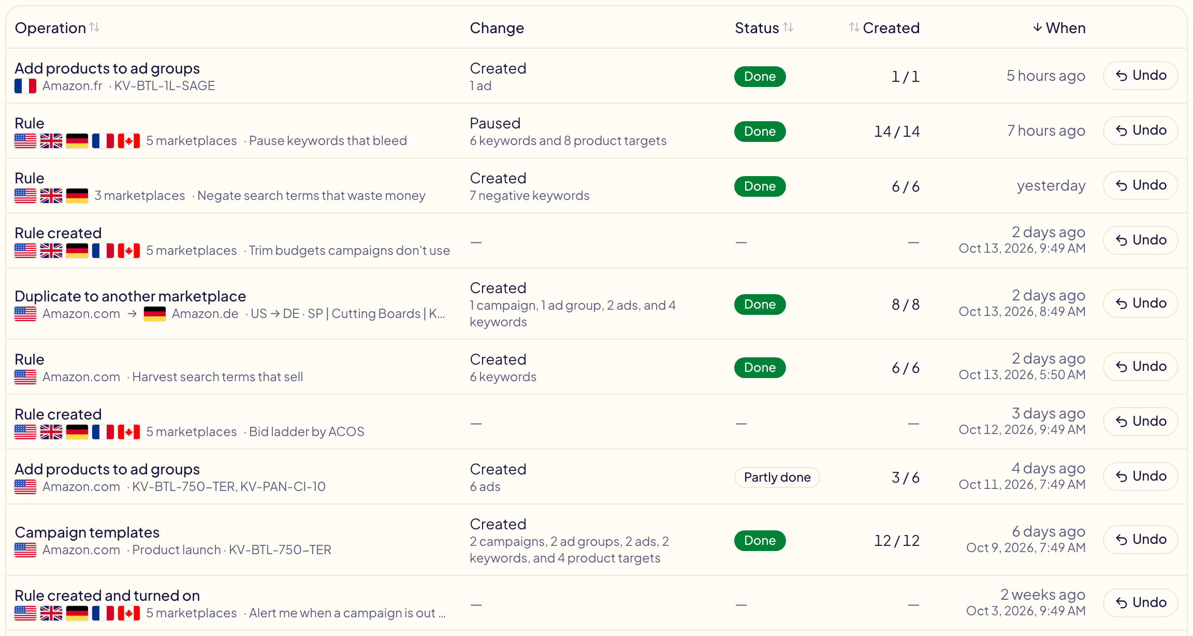Click the Status sort arrows icon
Image resolution: width=1193 pixels, height=636 pixels.
788,27
